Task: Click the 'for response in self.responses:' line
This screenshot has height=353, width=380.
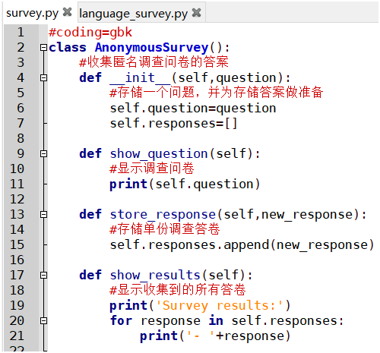Action: 226,321
